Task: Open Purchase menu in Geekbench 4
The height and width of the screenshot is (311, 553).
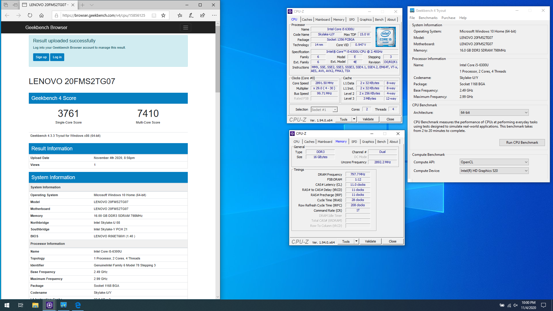Action: click(x=448, y=18)
